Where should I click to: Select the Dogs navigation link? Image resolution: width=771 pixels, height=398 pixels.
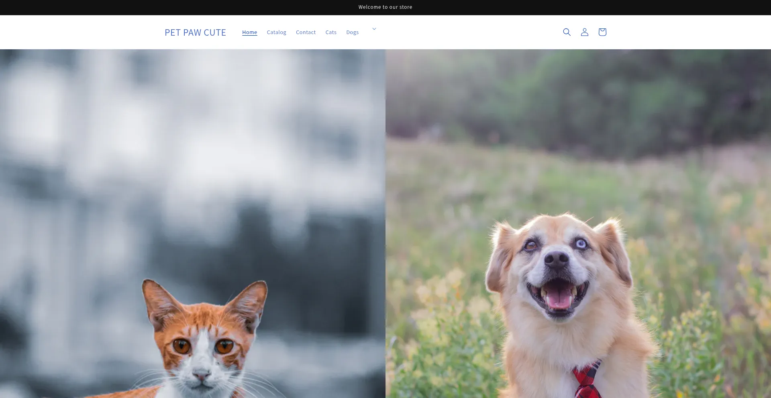pyautogui.click(x=352, y=32)
